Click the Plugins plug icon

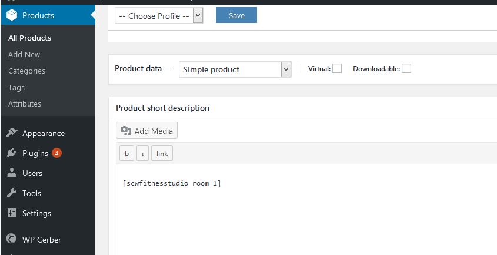12,153
